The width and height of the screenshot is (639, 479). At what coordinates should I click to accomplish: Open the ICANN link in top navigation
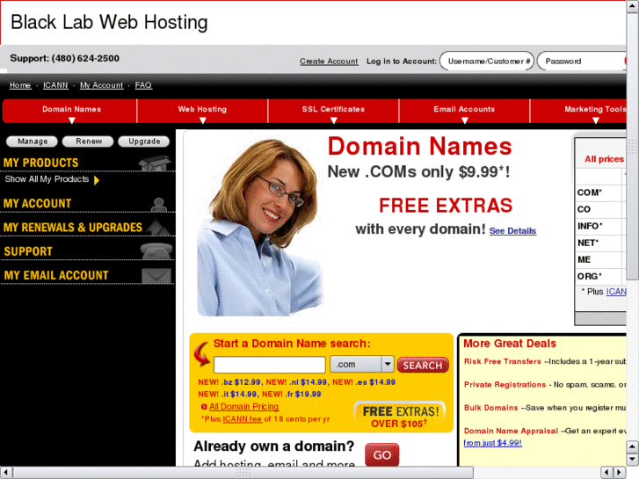click(55, 85)
